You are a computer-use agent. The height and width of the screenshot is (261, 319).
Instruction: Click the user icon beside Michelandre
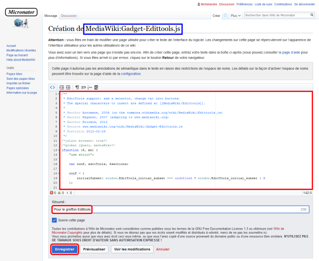199,4
